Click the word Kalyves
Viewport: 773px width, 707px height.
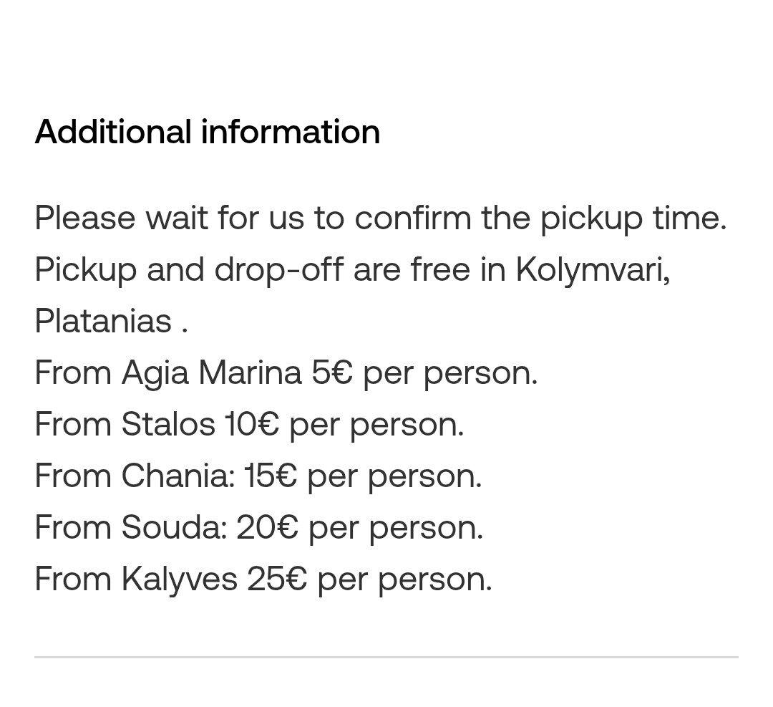click(180, 579)
